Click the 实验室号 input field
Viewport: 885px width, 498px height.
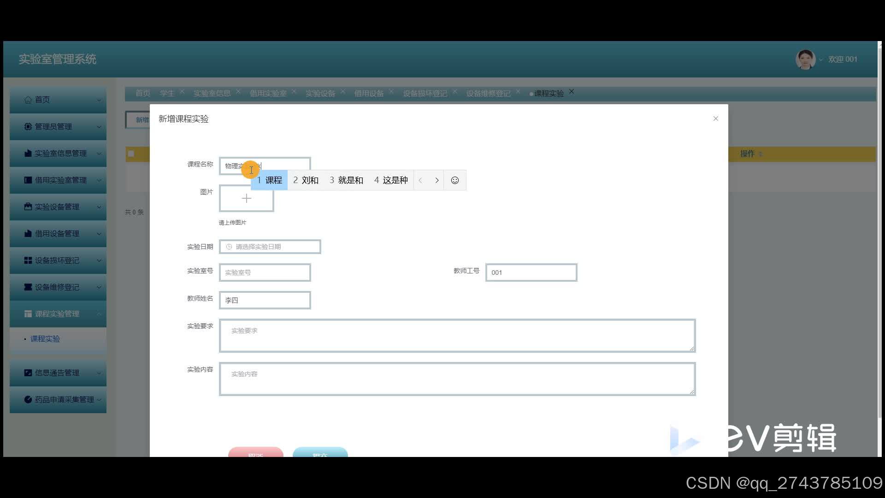tap(265, 273)
